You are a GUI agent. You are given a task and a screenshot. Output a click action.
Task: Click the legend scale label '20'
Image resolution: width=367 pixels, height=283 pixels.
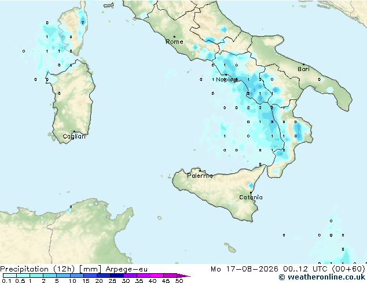tap(99, 281)
